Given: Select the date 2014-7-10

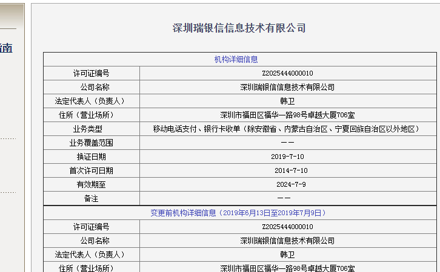Looking at the screenshot, I should [x=292, y=170].
